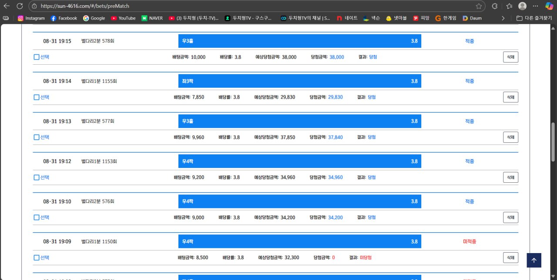The height and width of the screenshot is (280, 557).
Task: Check 선택 box for the 19:15 bet
Action: (x=37, y=57)
